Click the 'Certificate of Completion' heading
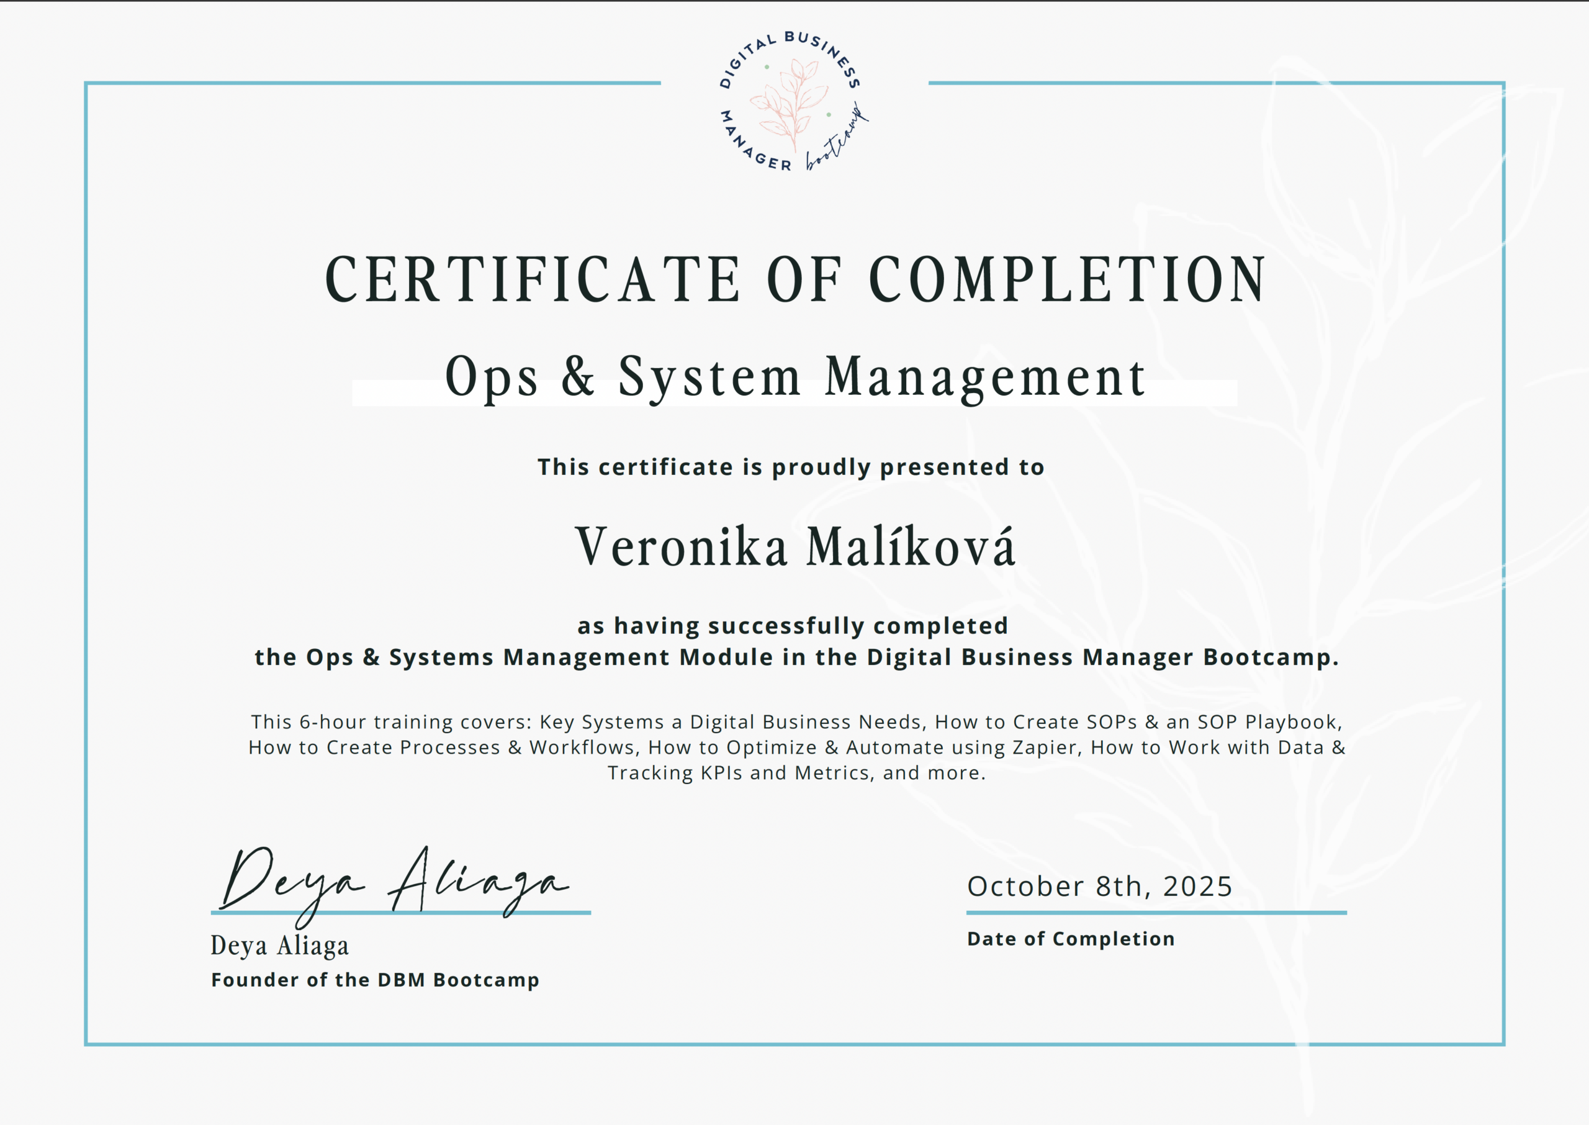The image size is (1589, 1125). (796, 279)
